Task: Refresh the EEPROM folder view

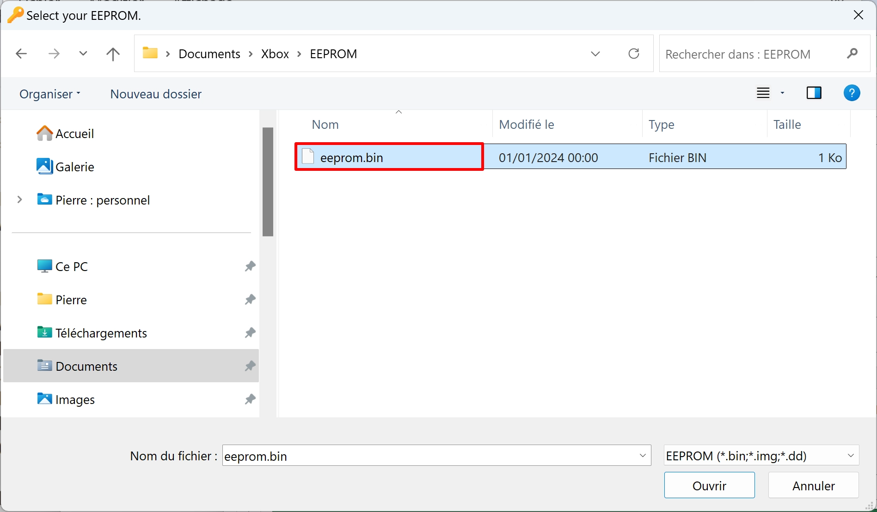Action: pyautogui.click(x=634, y=54)
